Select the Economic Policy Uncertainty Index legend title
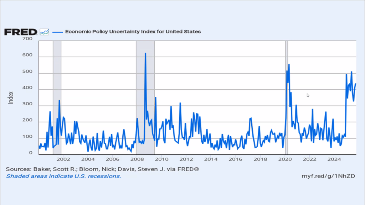 click(x=133, y=32)
